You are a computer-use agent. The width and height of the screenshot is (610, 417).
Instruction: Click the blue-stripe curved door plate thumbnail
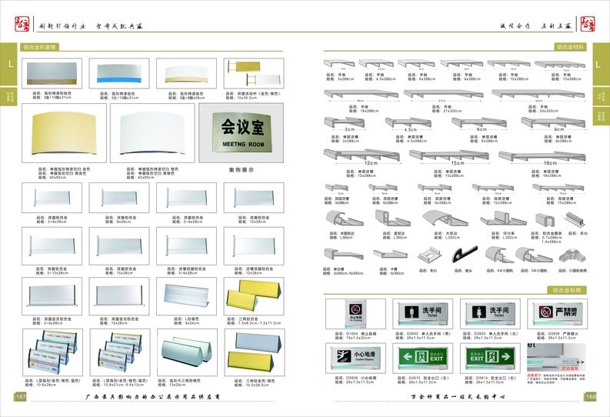[x=113, y=74]
